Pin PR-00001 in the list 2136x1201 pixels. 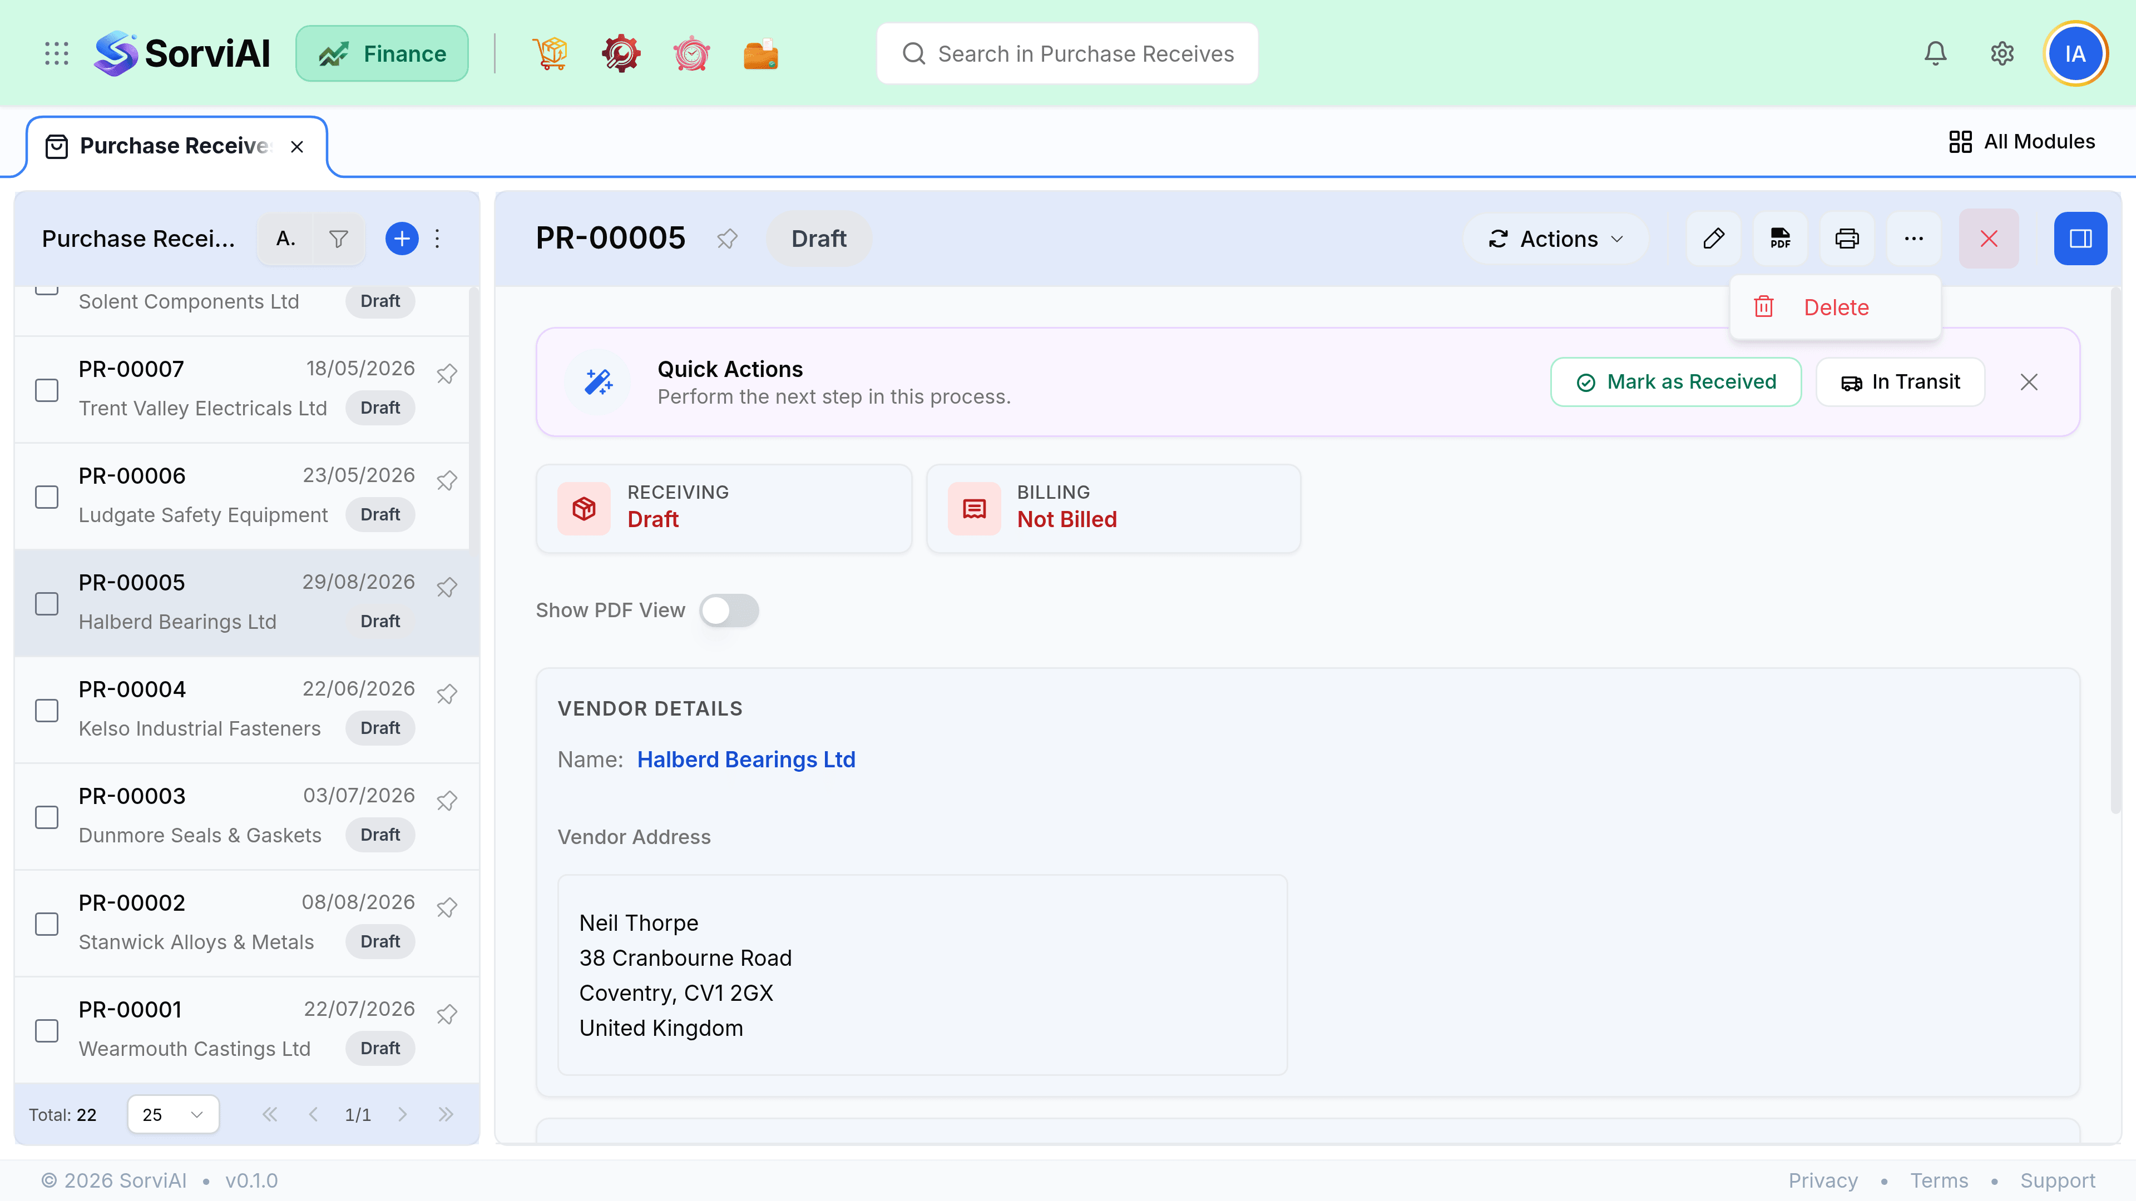(447, 1015)
